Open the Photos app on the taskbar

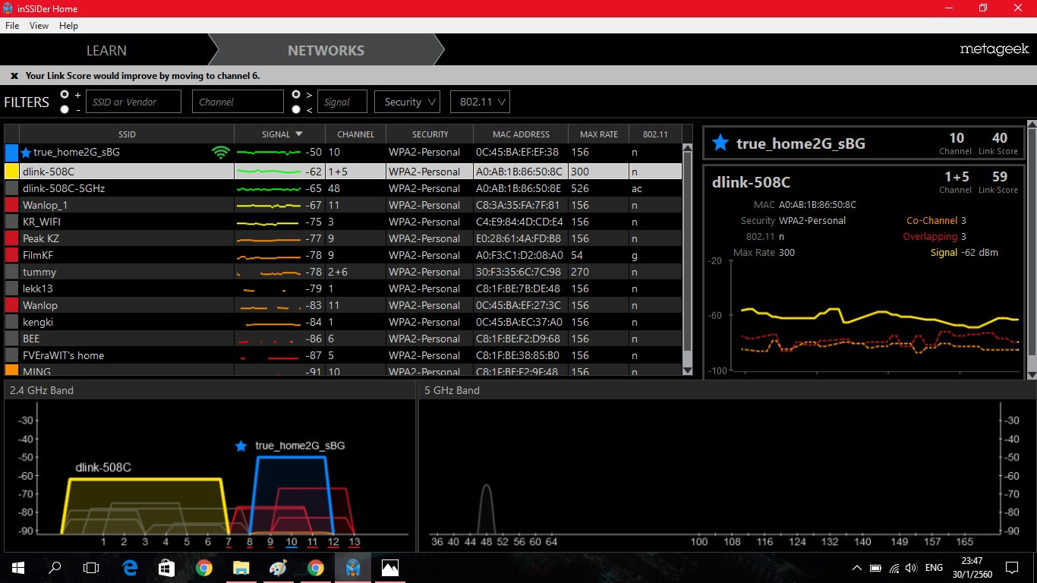coord(389,567)
